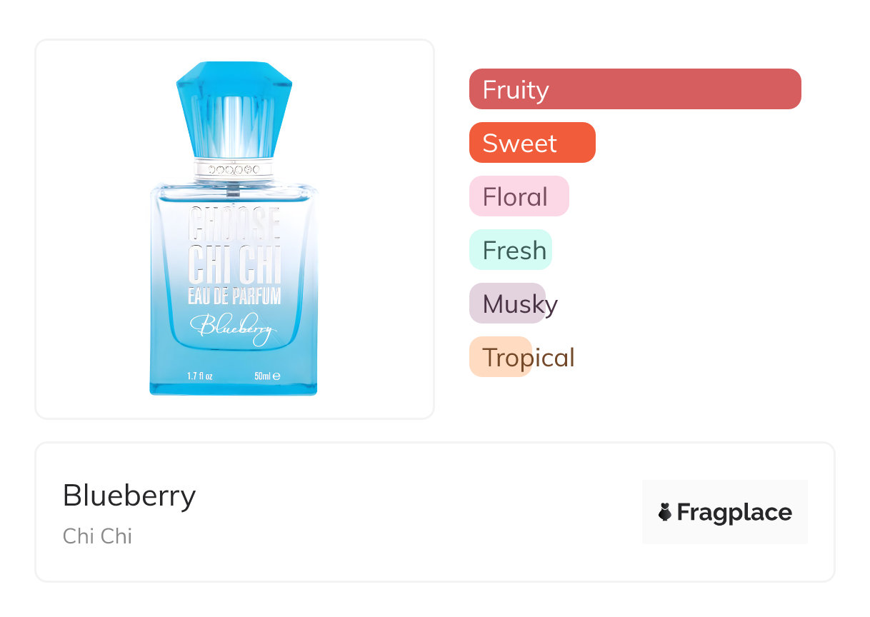Click the 50ml label on bottle
The height and width of the screenshot is (617, 870).
262,376
